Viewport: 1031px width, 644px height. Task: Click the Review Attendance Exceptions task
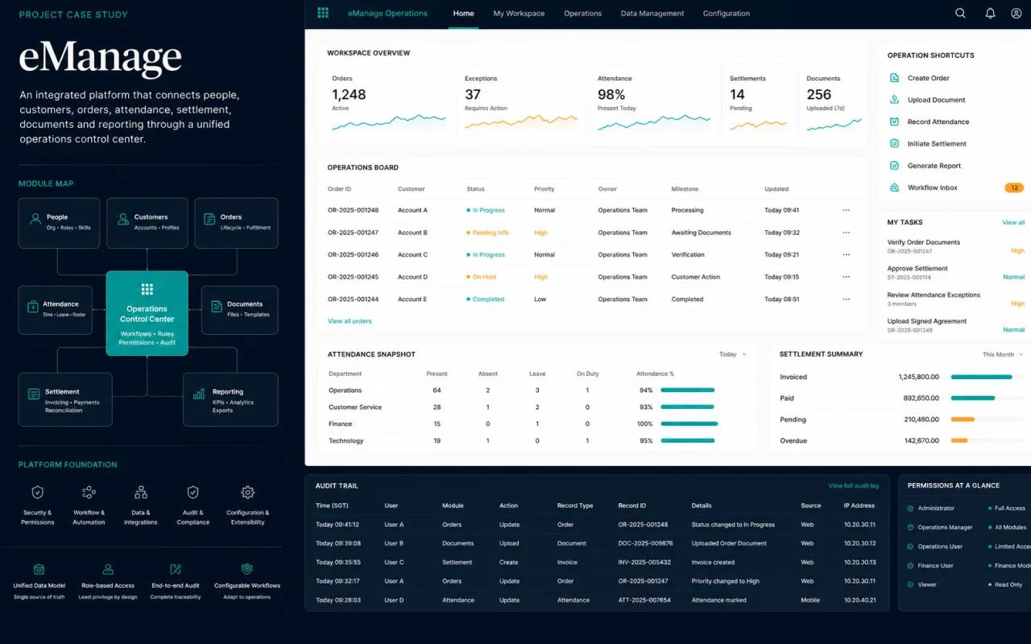click(x=955, y=299)
